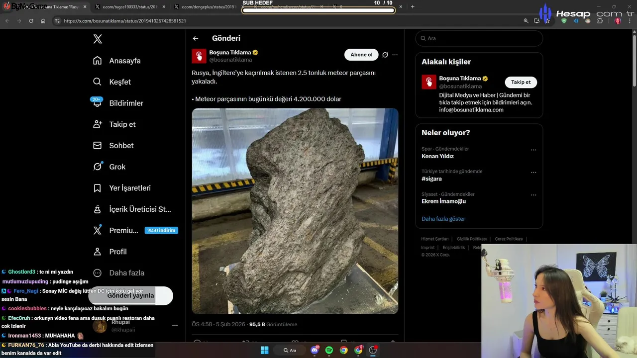The image size is (637, 358).
Task: Open Spotify from taskbar
Action: (329, 350)
